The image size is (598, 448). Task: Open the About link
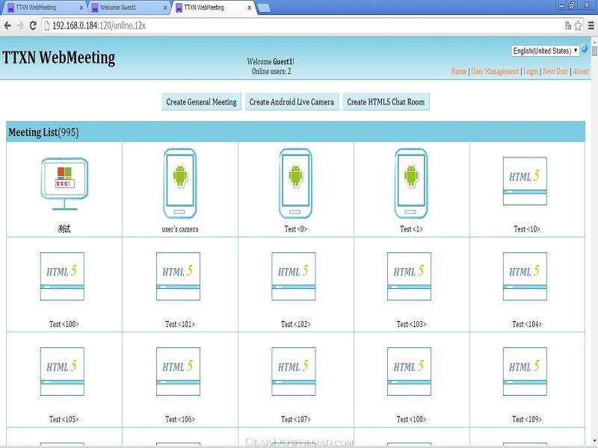[581, 71]
